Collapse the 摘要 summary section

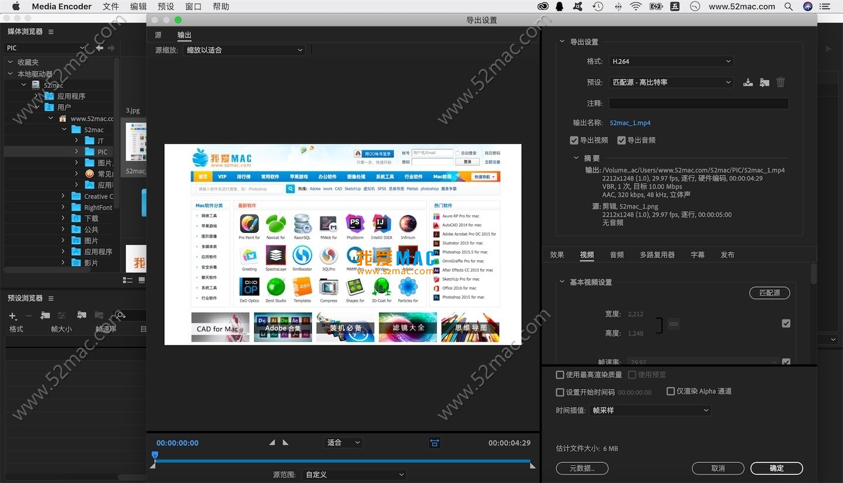(x=576, y=158)
